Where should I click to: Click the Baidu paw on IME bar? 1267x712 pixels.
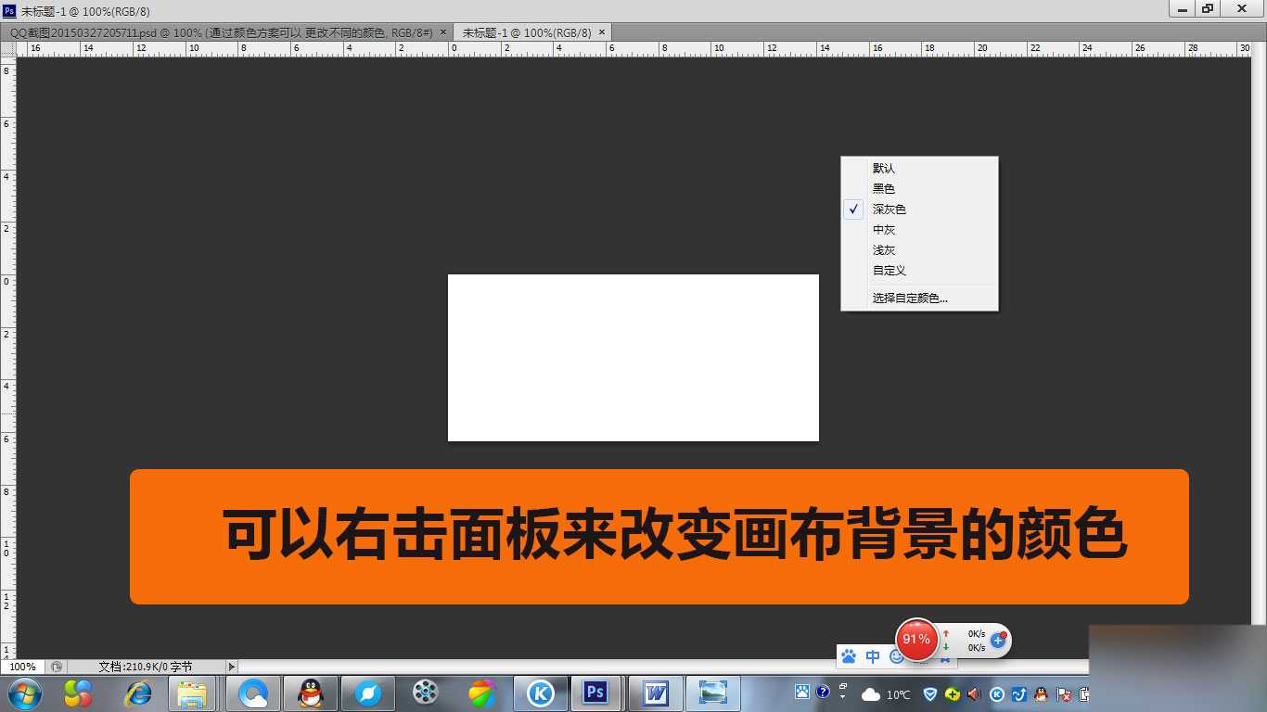pos(849,656)
